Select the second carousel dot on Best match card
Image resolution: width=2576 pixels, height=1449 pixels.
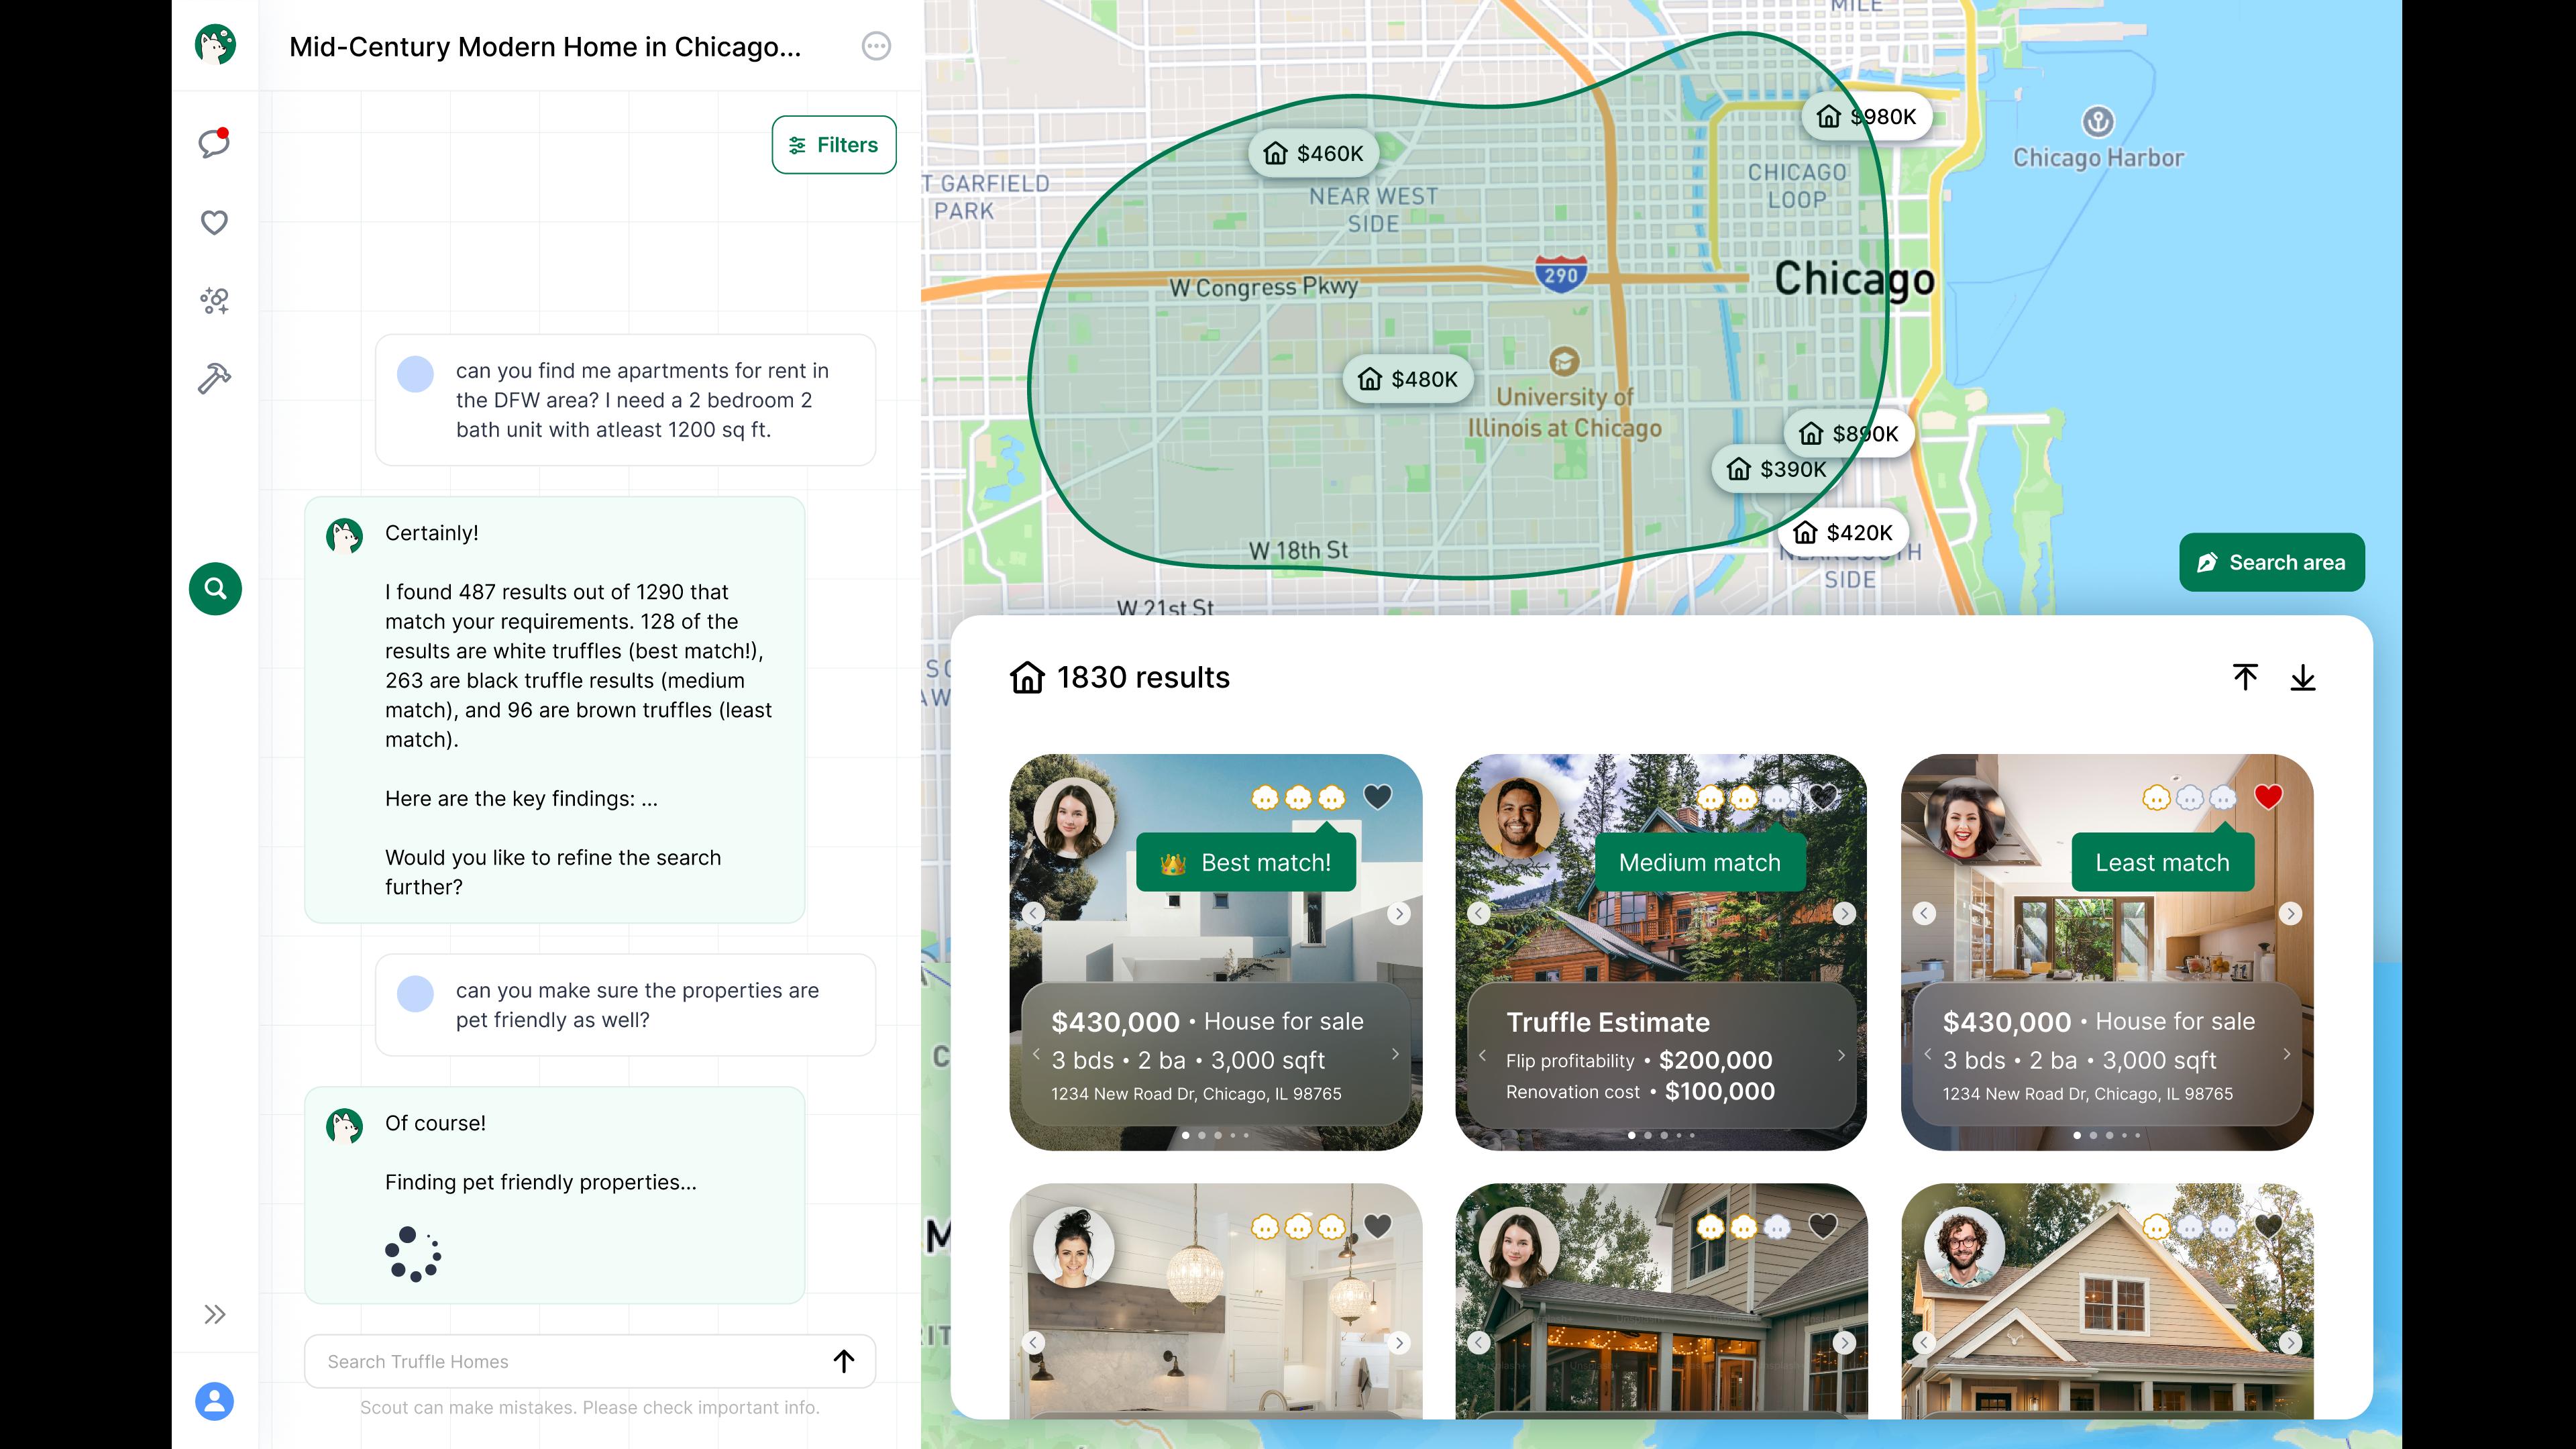point(1202,1136)
